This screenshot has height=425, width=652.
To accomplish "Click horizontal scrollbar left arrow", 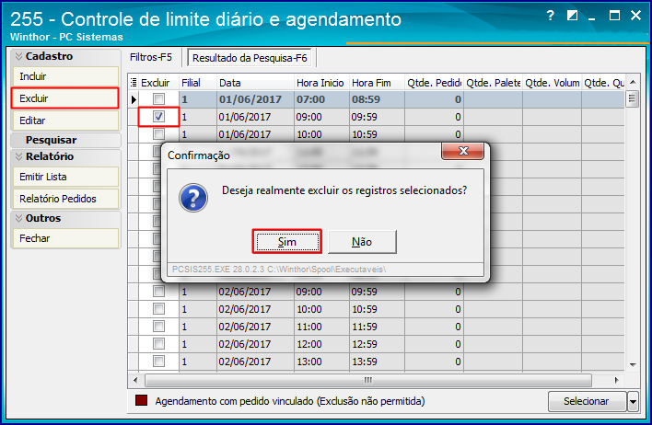I will pos(135,380).
